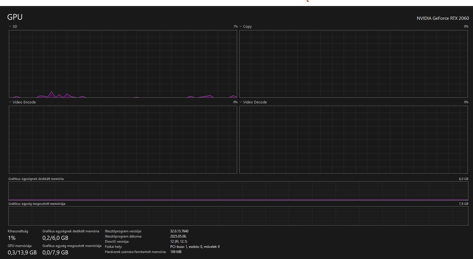Click the 7,9 GB graph scale label
The width and height of the screenshot is (473, 259).
pyautogui.click(x=464, y=204)
